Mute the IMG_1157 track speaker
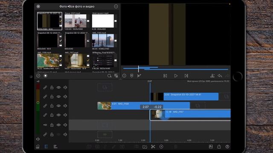The image size is (273, 153). [65, 115]
